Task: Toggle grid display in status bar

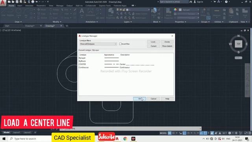Action: 170,133
